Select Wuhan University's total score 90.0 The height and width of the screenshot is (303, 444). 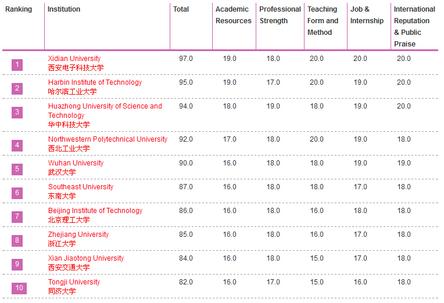(186, 163)
